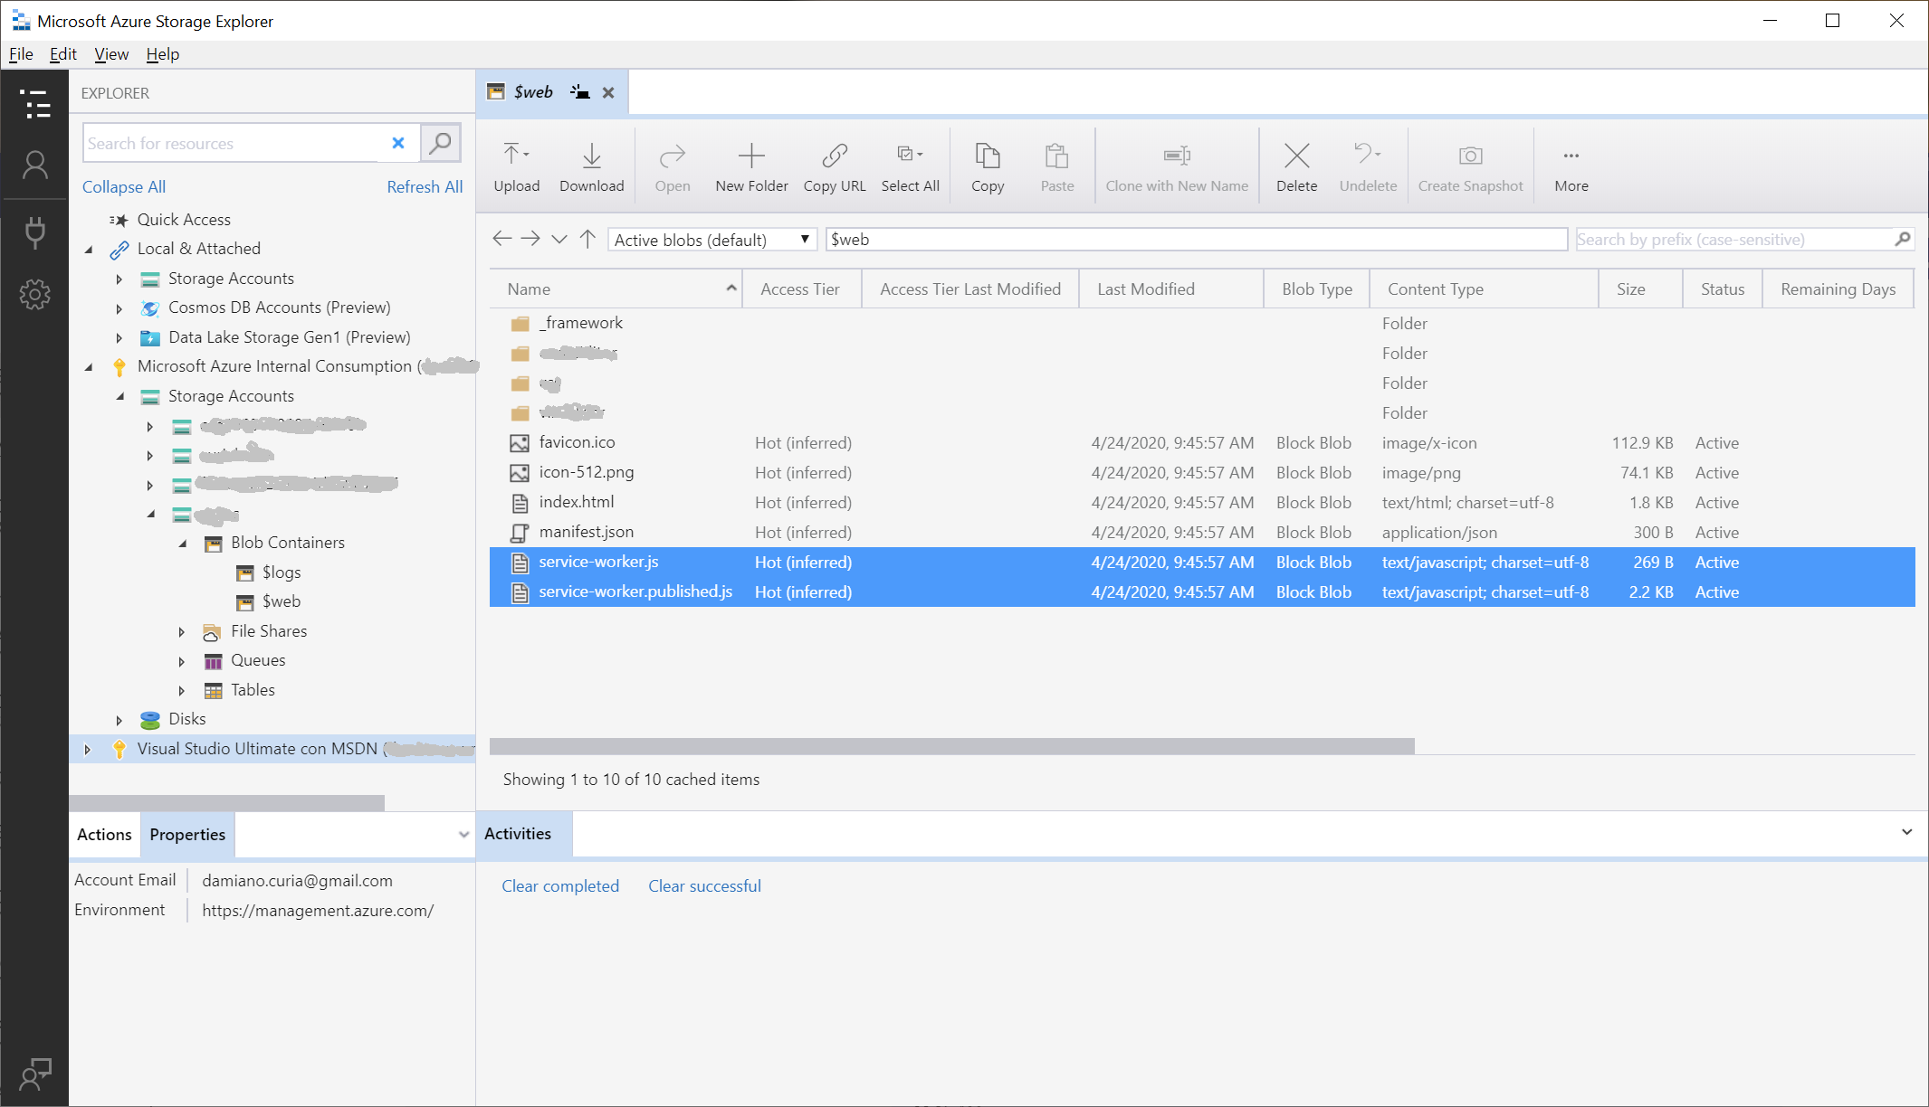The image size is (1929, 1107).
Task: Collapse the Blob Containers node
Action: tap(182, 543)
